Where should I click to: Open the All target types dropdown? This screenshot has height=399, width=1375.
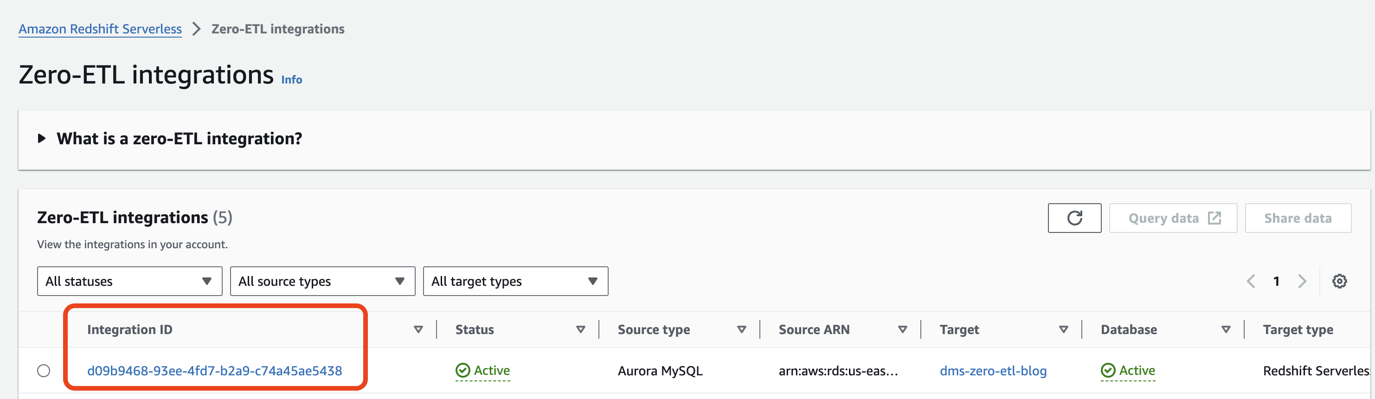tap(516, 281)
